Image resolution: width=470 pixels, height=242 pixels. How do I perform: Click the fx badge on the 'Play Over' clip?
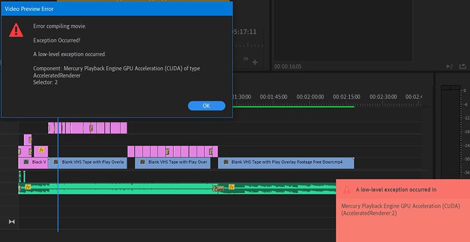pyautogui.click(x=143, y=162)
